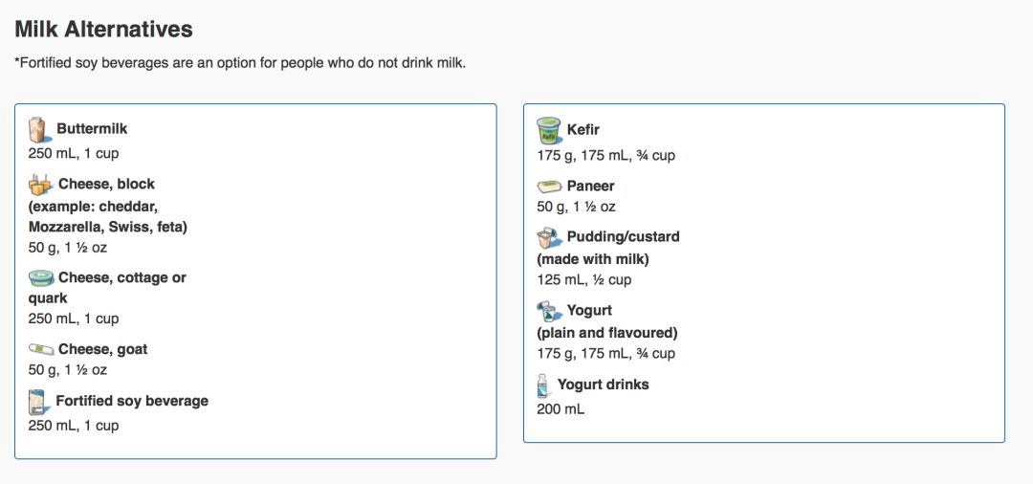Click the Cheese, goat label
1033x484 pixels.
[x=102, y=349]
